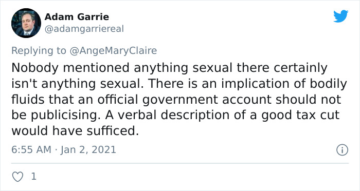Click the tweet's first line starting 'Nobody mentioned'
Image resolution: width=360 pixels, height=191 pixels.
(169, 68)
